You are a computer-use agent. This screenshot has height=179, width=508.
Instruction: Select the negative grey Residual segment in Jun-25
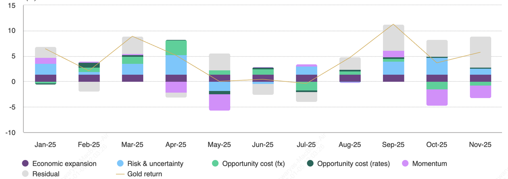point(263,89)
